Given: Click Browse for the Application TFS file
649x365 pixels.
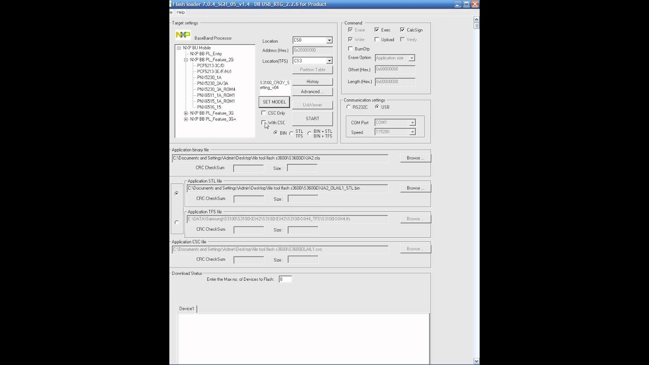Looking at the screenshot, I should pyautogui.click(x=415, y=219).
